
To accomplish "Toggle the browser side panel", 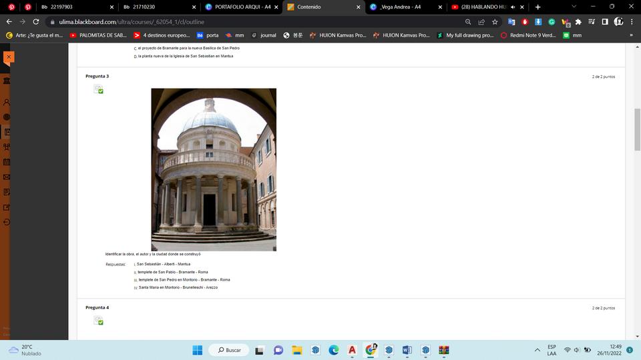I will pyautogui.click(x=605, y=21).
